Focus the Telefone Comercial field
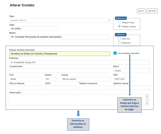The width and height of the screenshot is (161, 134). point(94,88)
